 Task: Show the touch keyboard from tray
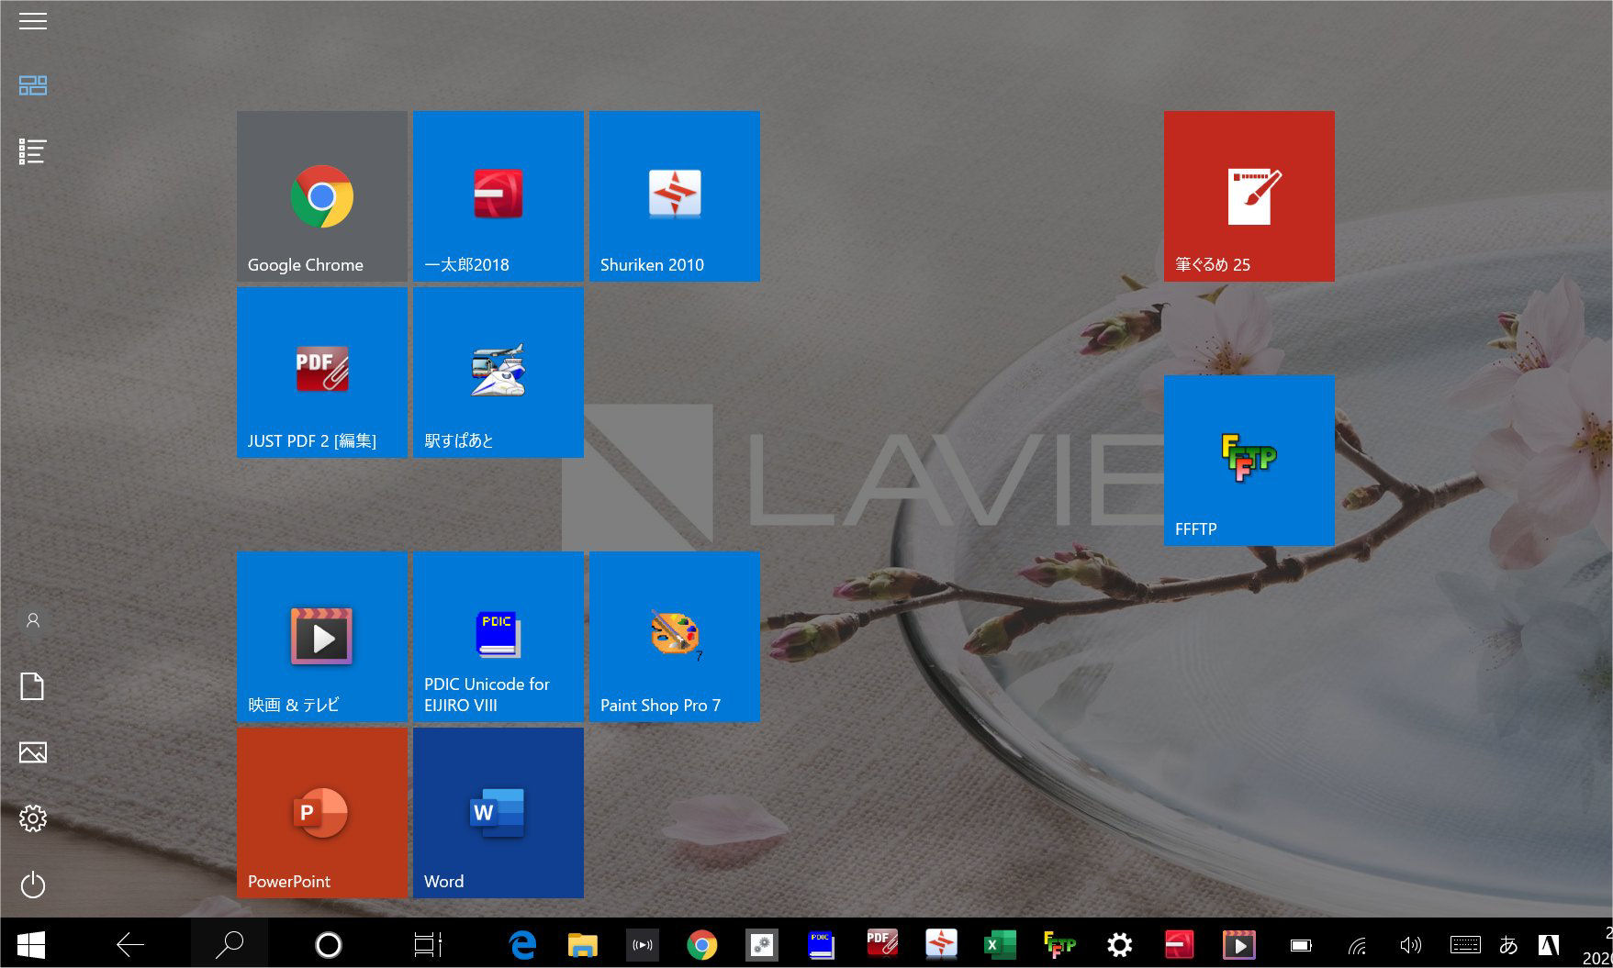click(x=1464, y=945)
